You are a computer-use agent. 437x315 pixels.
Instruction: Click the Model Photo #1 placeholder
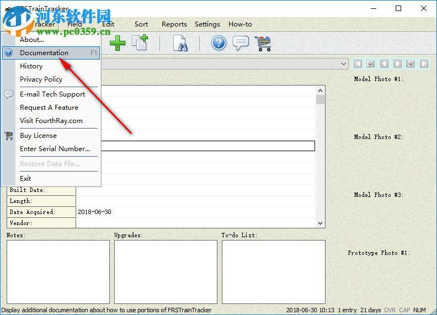click(x=379, y=79)
